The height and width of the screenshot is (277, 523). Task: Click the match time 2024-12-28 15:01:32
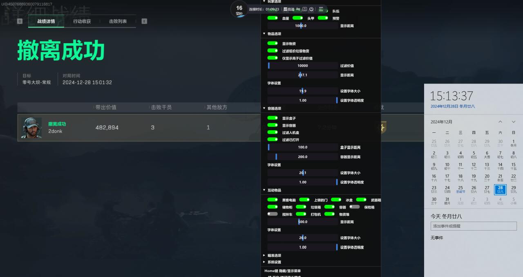pos(87,82)
